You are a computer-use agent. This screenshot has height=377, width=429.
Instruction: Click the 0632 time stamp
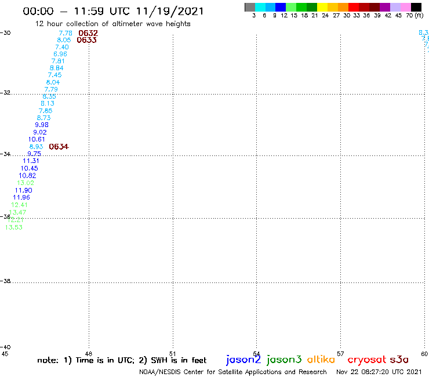click(x=88, y=33)
